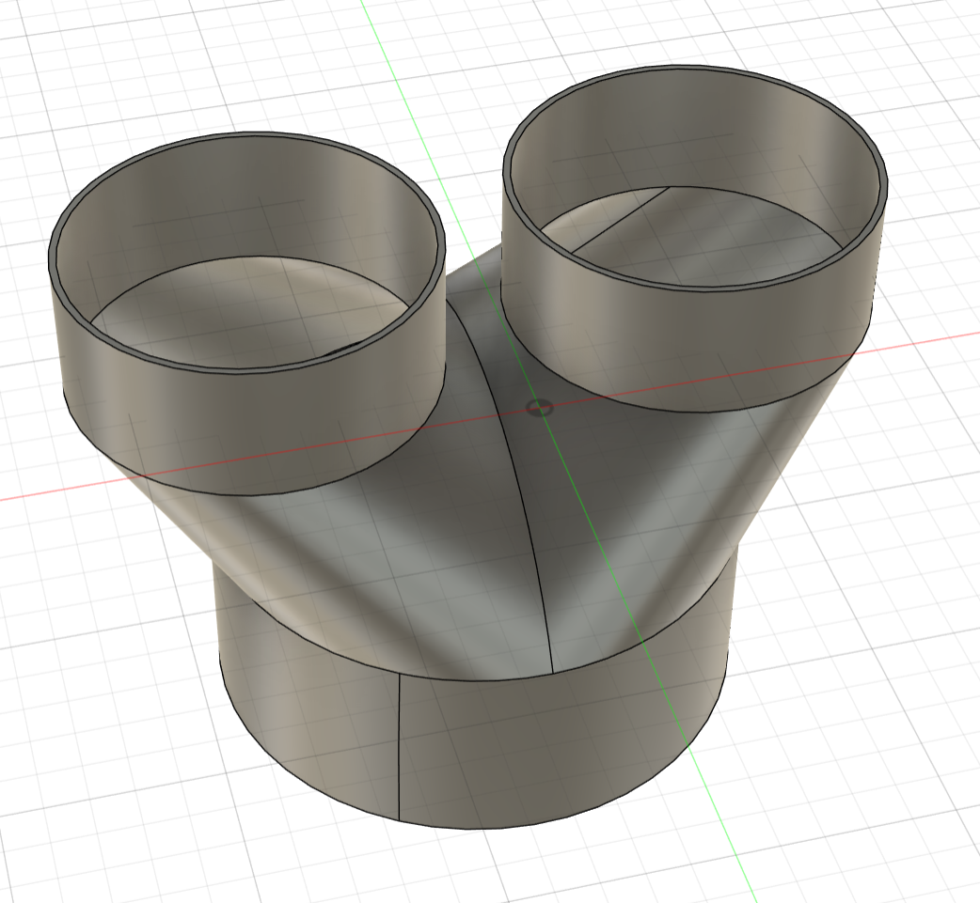
Task: Select the origin point at the model center
Action: click(x=539, y=407)
